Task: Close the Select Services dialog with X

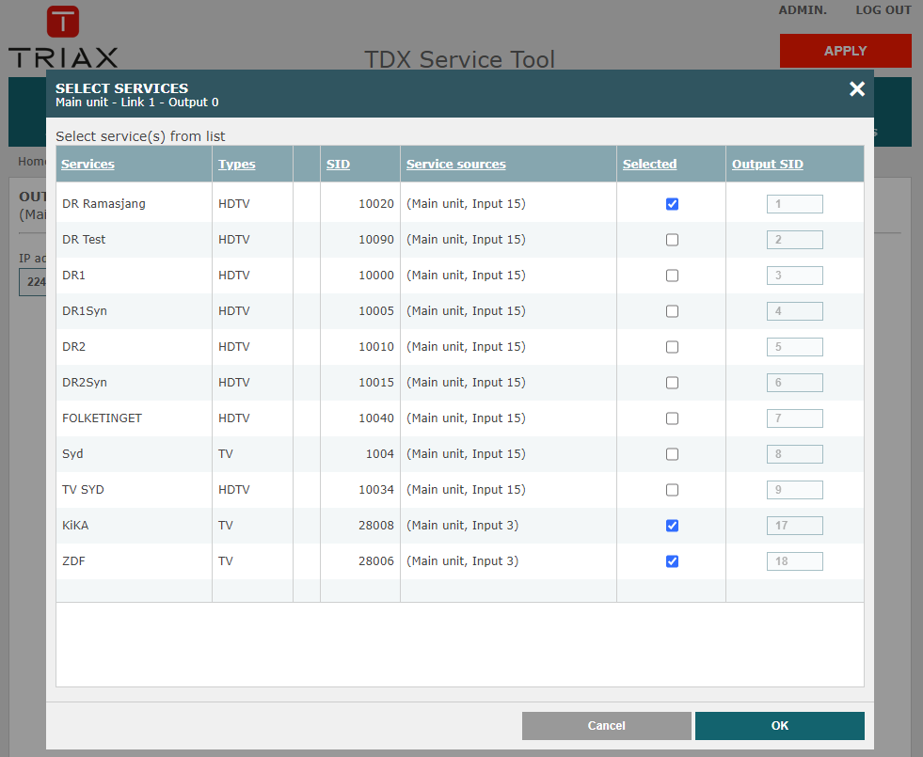Action: coord(857,88)
